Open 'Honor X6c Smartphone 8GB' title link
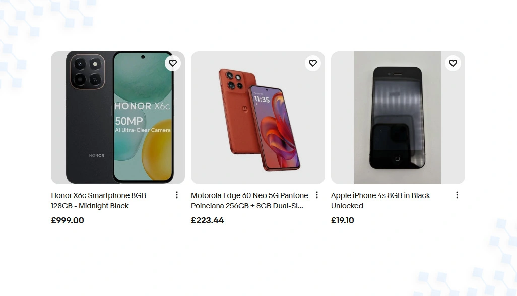517x296 pixels. 99,195
